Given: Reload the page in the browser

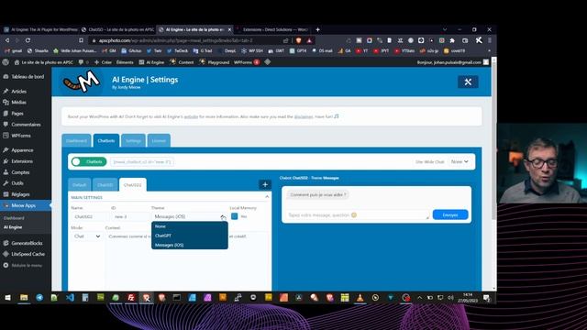Looking at the screenshot, I should (x=28, y=40).
